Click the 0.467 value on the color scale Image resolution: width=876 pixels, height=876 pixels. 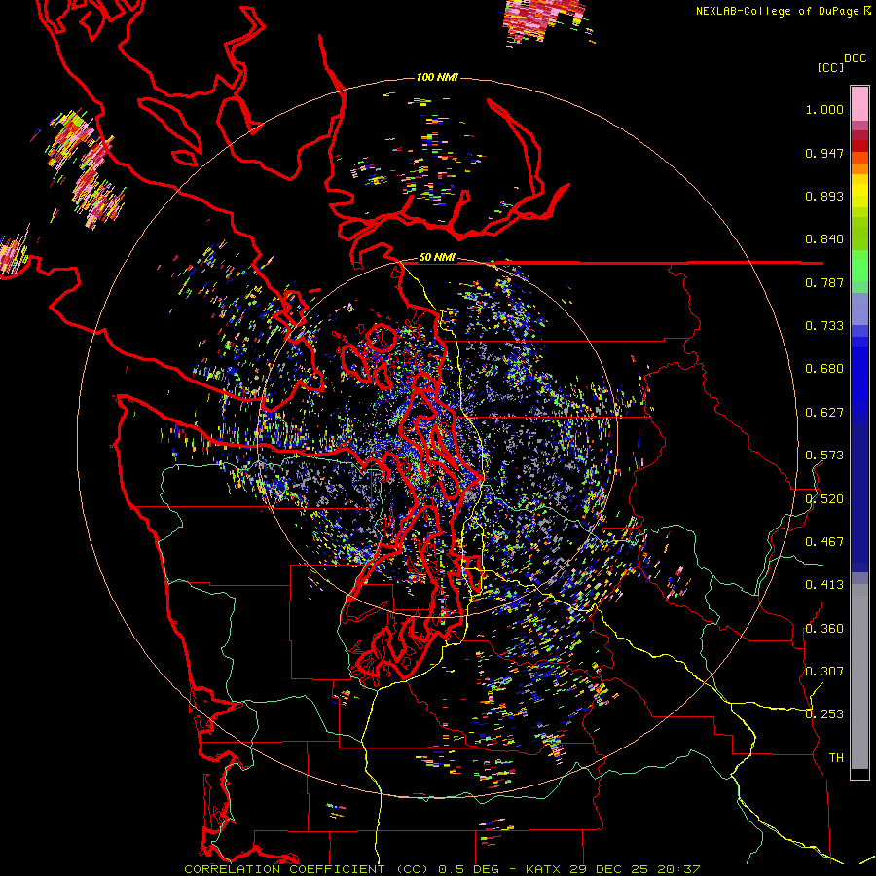[824, 542]
